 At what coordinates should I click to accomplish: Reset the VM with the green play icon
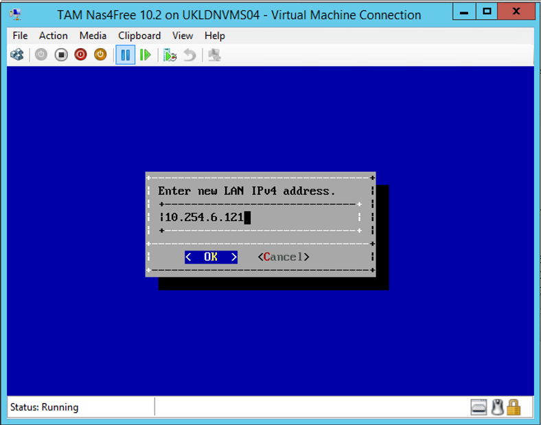pos(146,54)
